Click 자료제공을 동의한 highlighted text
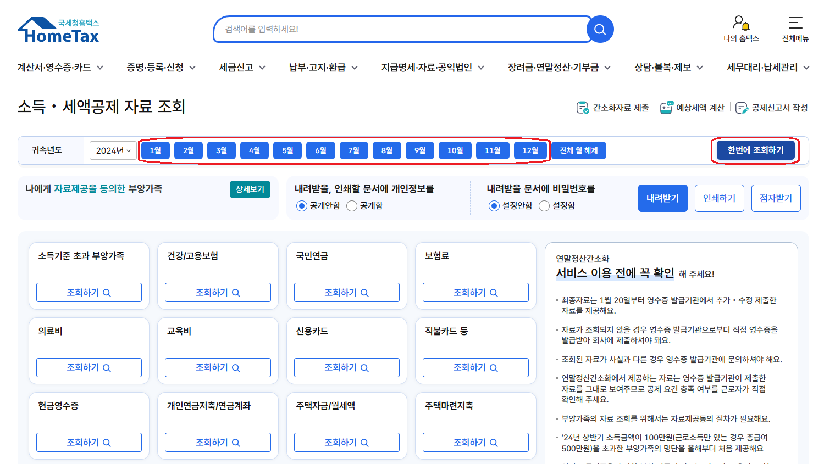Screen dimensions: 824x464 [90, 188]
